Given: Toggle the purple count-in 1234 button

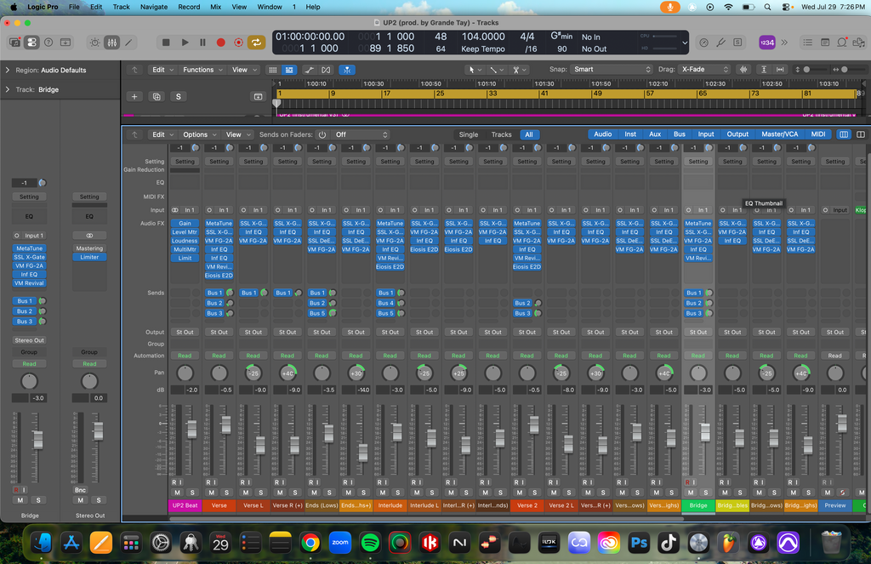Looking at the screenshot, I should click(x=766, y=43).
